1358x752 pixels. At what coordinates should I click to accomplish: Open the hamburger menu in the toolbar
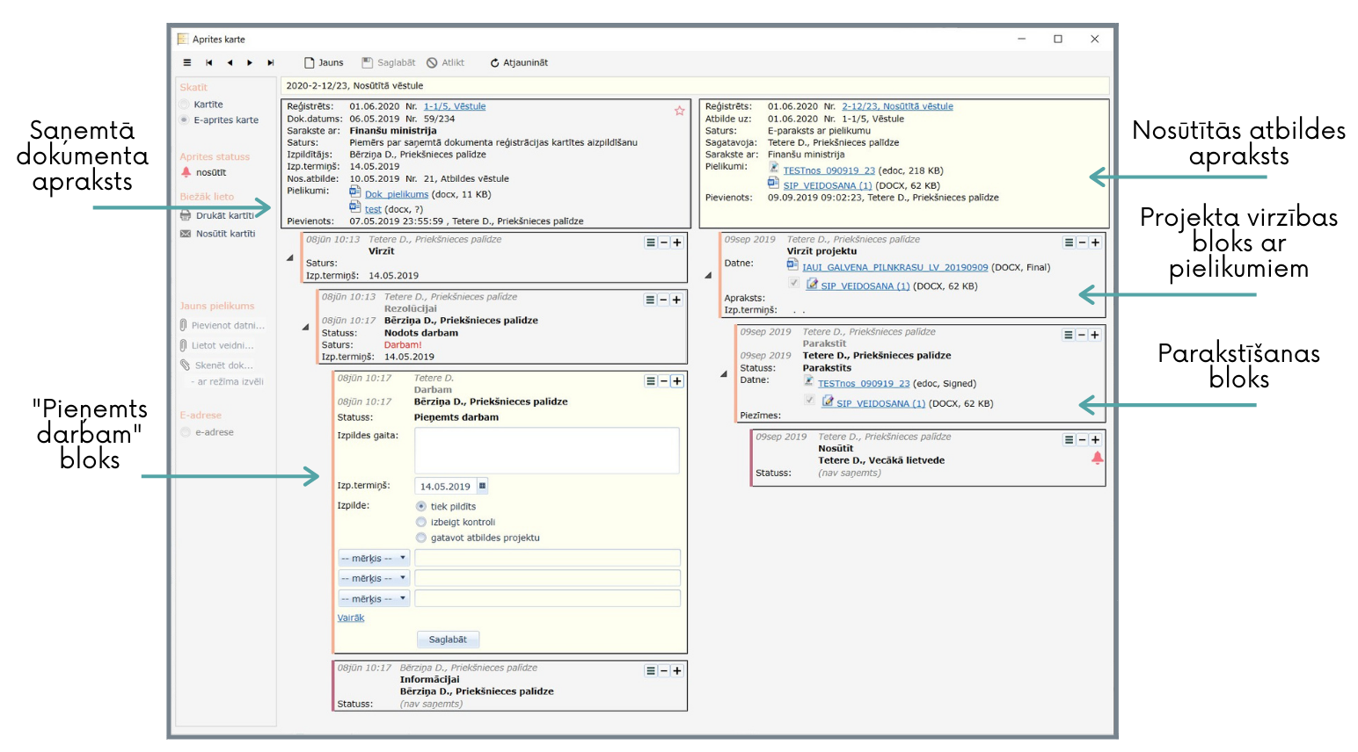[186, 62]
